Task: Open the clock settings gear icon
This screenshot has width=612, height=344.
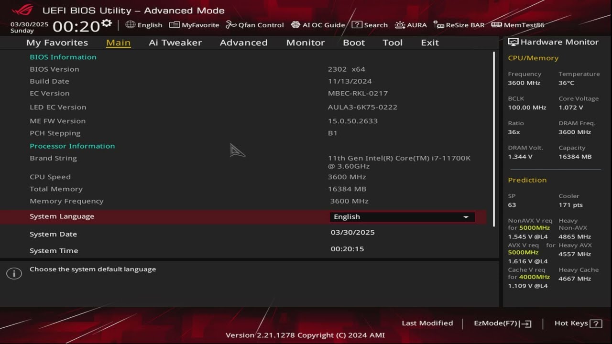Action: 107,23
